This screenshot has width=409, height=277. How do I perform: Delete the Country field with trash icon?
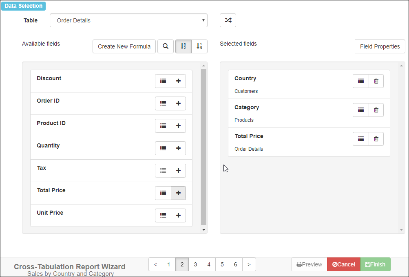tap(376, 81)
